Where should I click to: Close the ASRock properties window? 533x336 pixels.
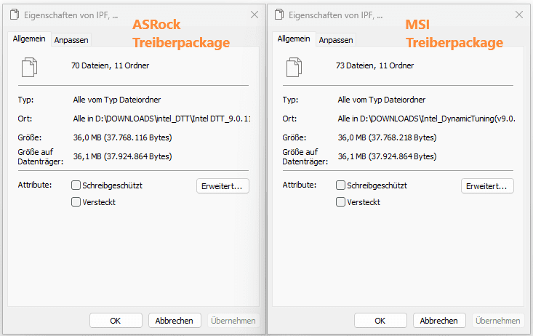coord(255,15)
